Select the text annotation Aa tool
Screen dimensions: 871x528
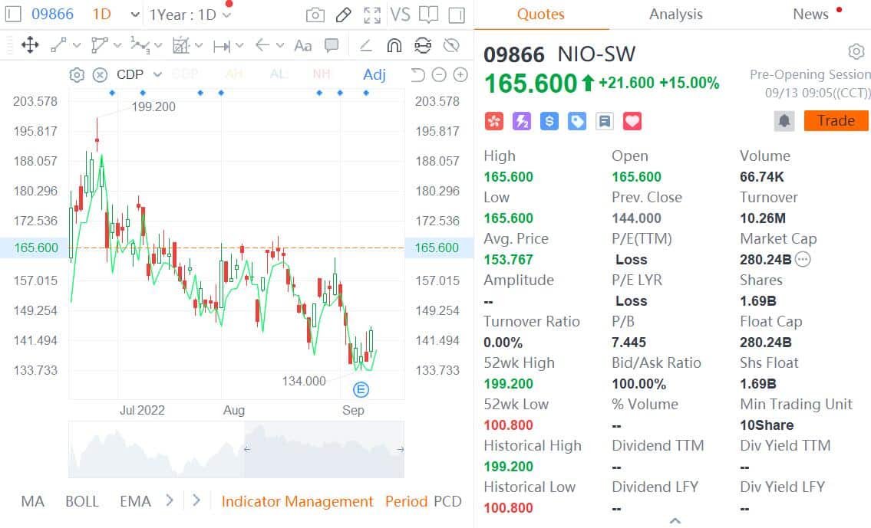click(303, 45)
